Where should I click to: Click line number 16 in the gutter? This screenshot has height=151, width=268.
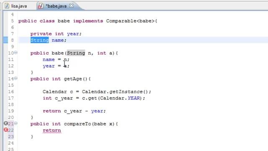(11, 92)
